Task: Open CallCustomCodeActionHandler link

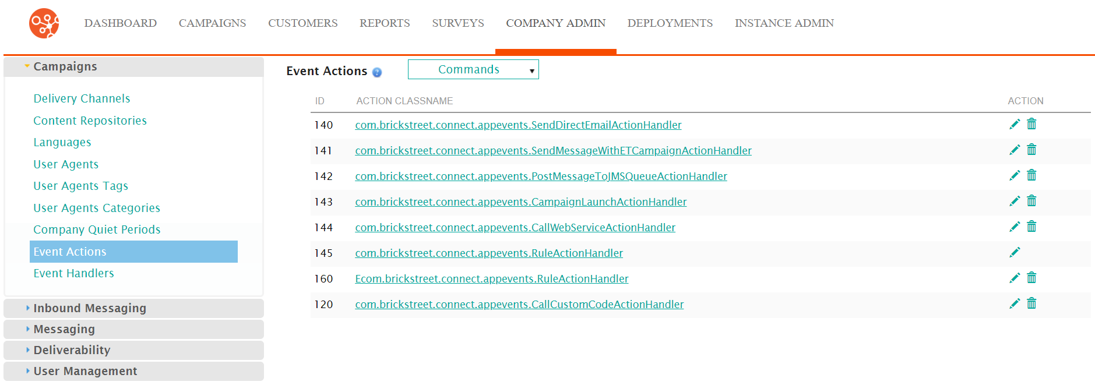Action: 519,304
